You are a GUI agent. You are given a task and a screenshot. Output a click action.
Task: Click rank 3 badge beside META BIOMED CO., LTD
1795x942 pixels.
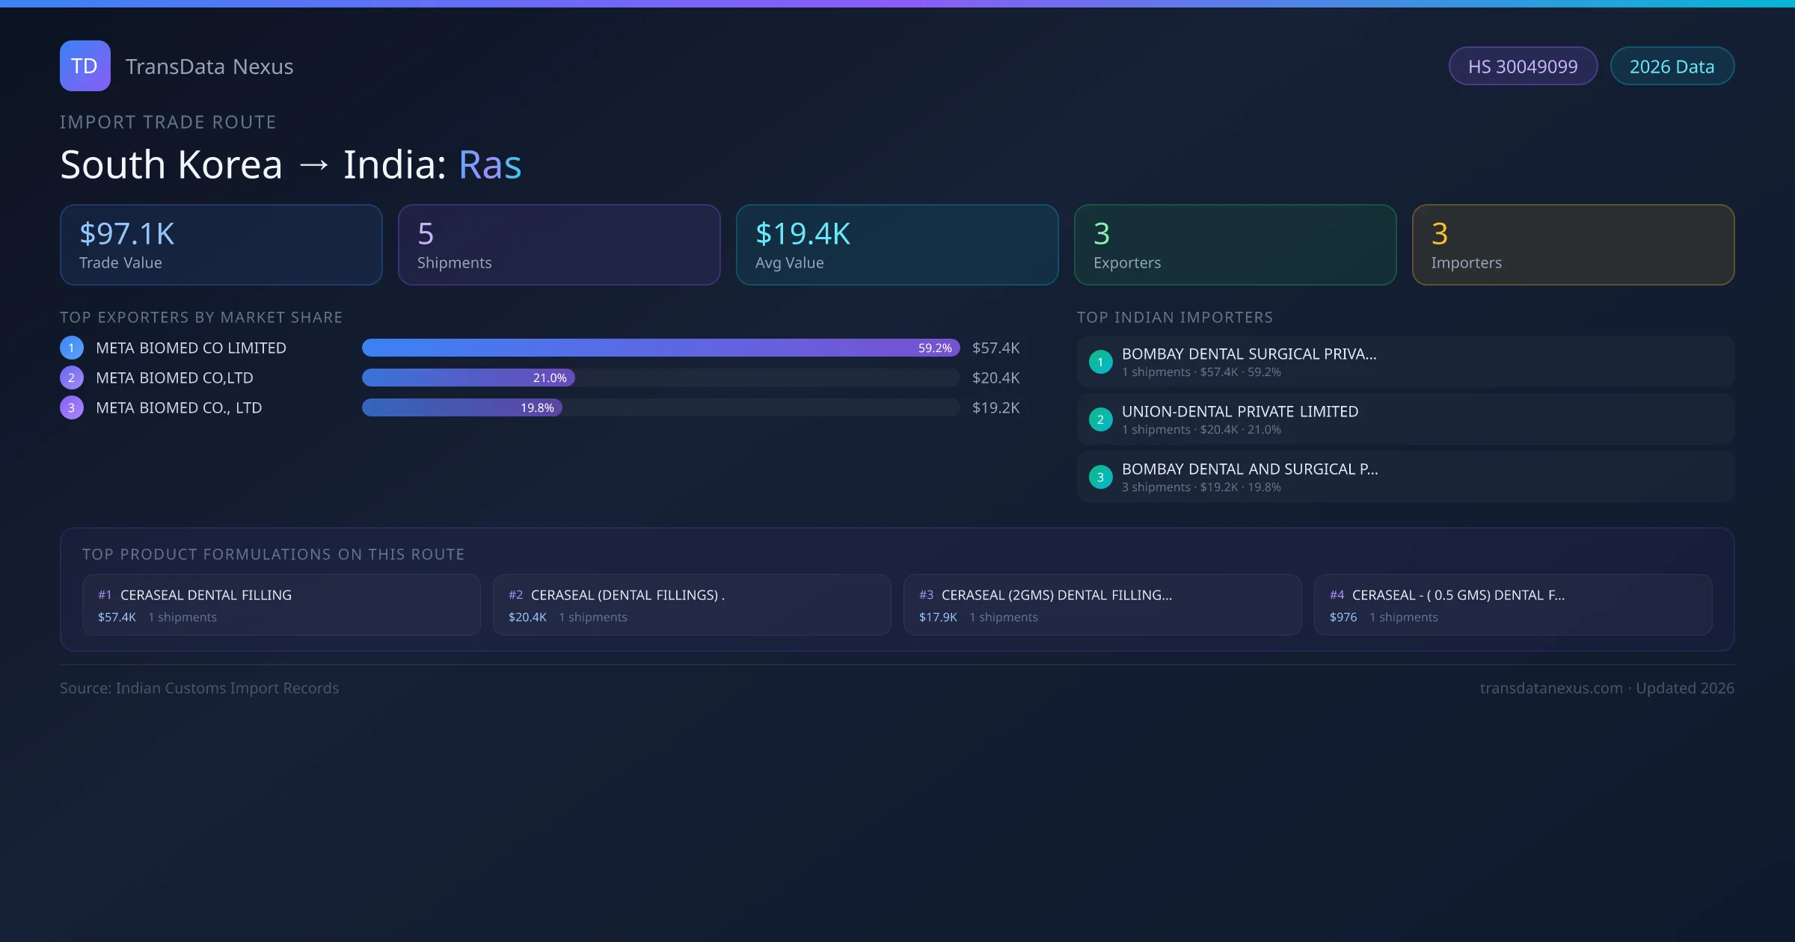pos(72,407)
